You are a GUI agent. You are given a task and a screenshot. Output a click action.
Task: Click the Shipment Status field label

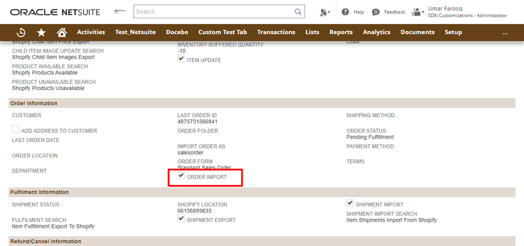36,205
